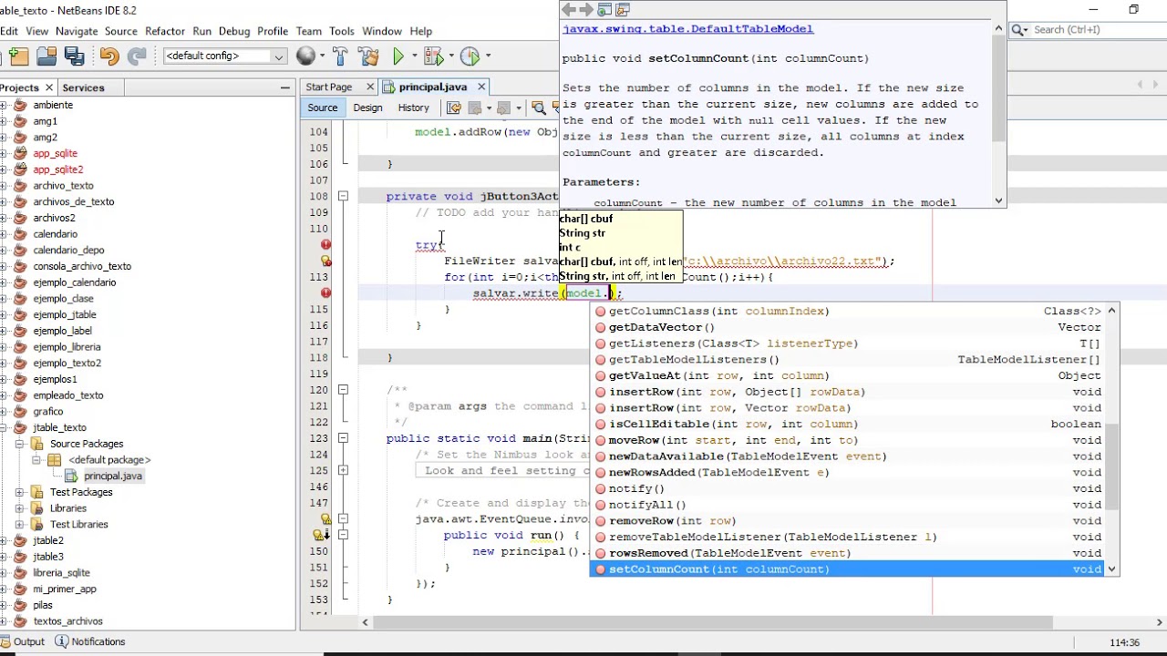Viewport: 1167px width, 656px height.
Task: Switch to Design view
Action: point(367,108)
